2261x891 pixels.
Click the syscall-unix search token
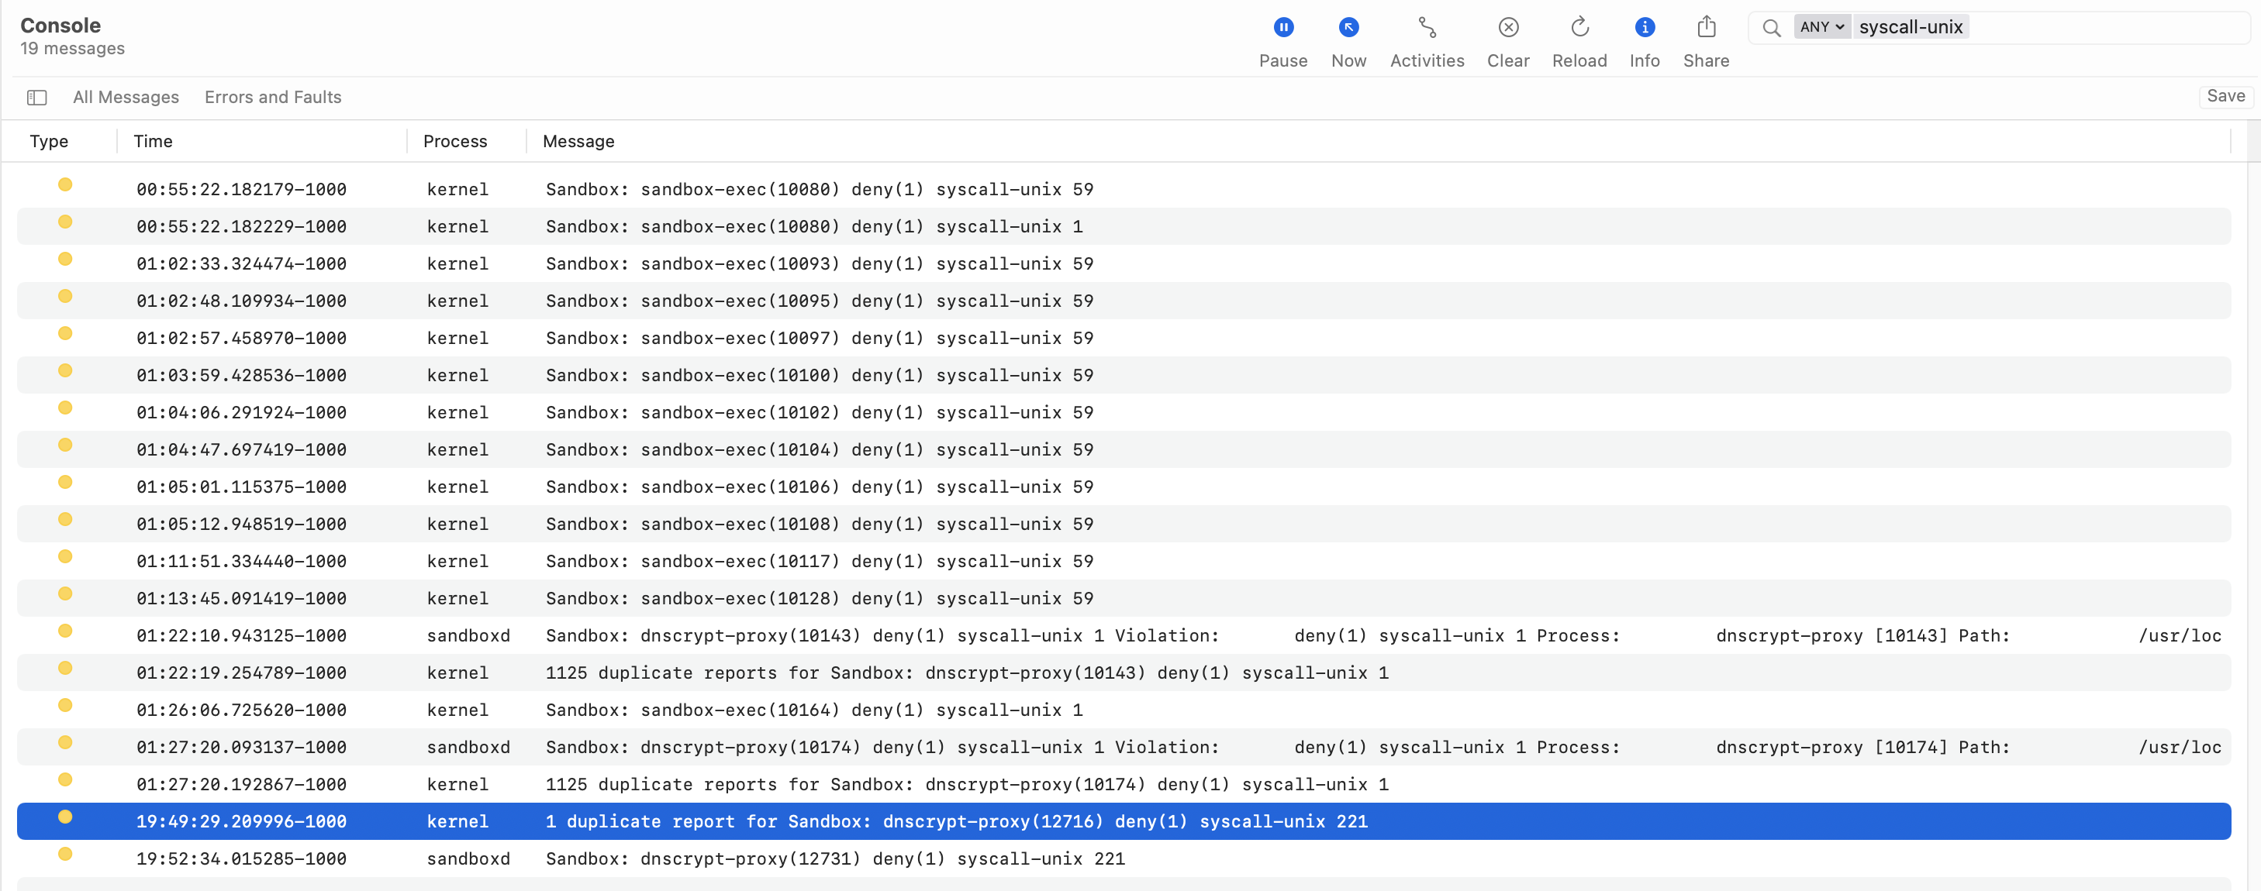tap(1910, 27)
